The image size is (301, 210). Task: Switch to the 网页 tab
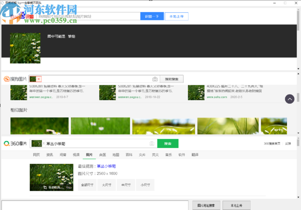pyautogui.click(x=36, y=155)
